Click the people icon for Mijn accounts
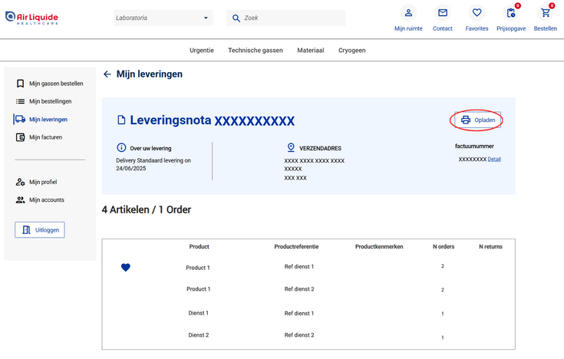Screen dimensions: 564x359 (x=20, y=200)
